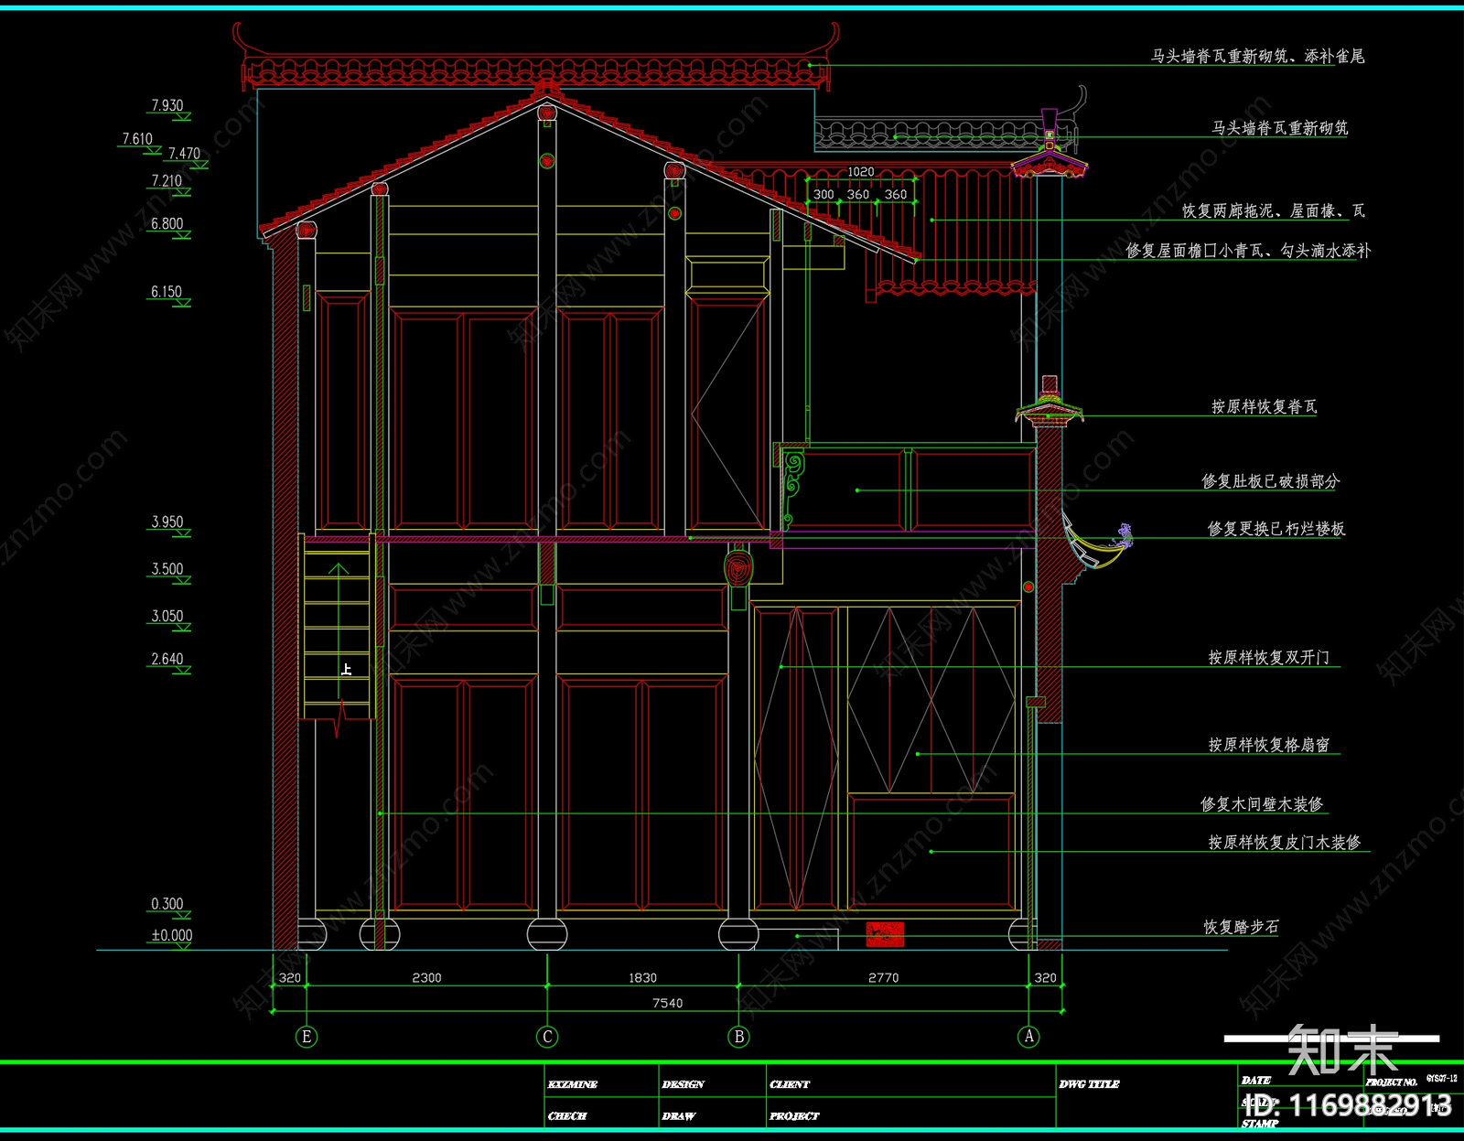
Task: Click the elevation value 3.500
Action: point(167,569)
